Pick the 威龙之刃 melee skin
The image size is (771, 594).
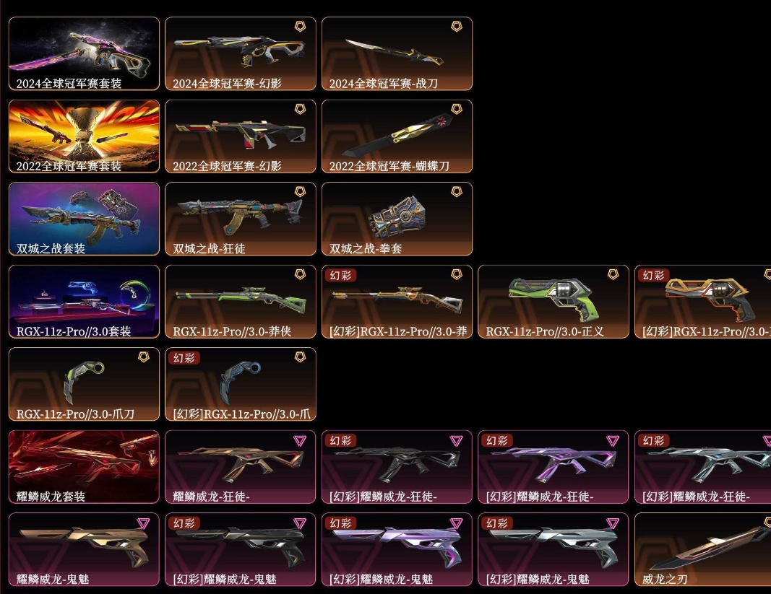(x=702, y=549)
